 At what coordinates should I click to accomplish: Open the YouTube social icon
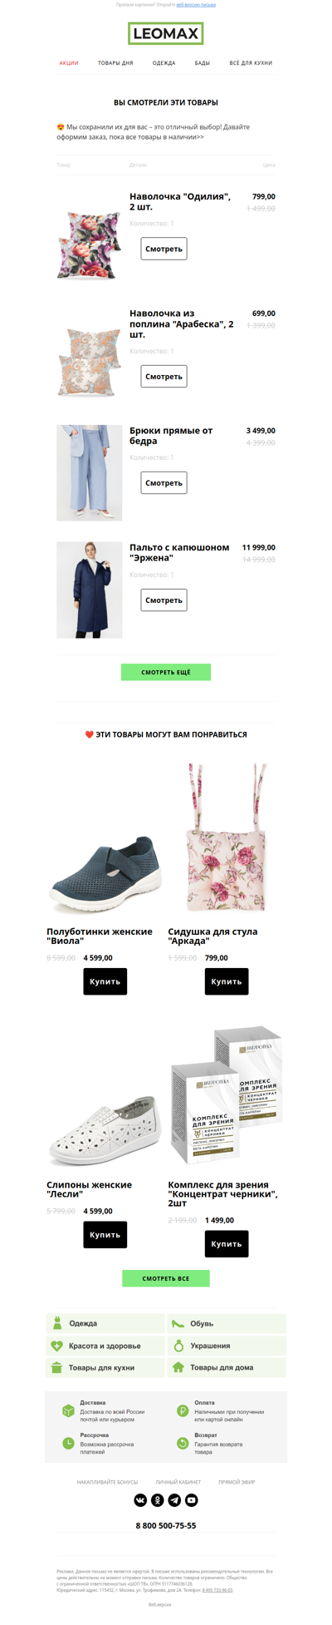point(192,1499)
